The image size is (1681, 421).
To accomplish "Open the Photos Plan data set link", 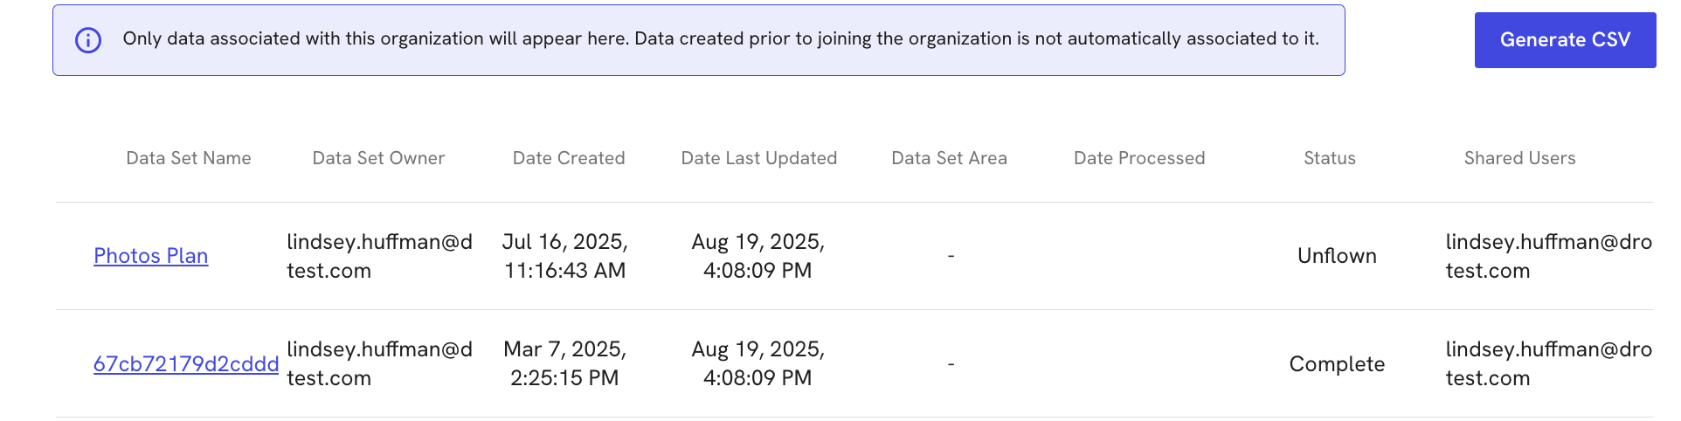I will (x=151, y=256).
